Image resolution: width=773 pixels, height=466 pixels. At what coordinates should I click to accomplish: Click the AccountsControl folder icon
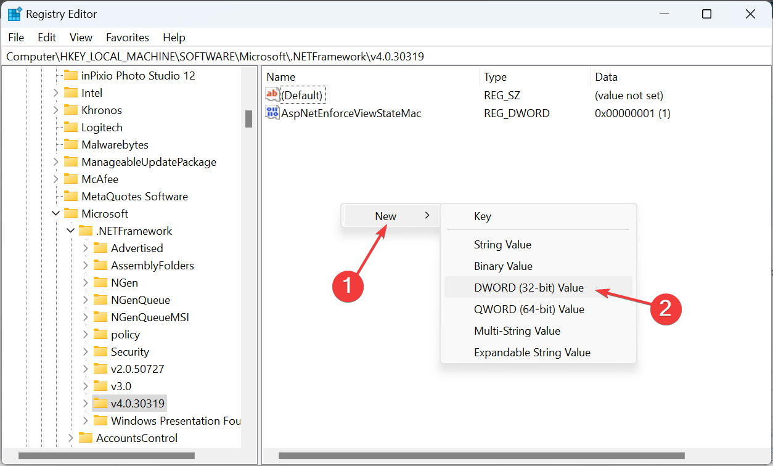[x=85, y=438]
